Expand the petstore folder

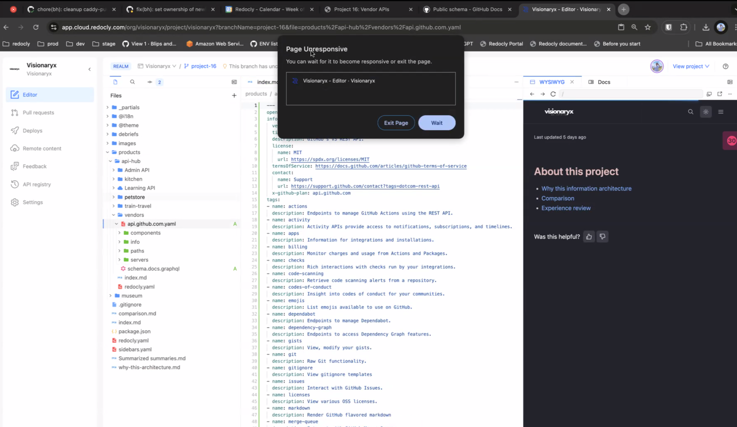point(113,197)
